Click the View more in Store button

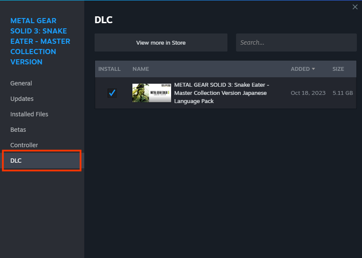161,42
